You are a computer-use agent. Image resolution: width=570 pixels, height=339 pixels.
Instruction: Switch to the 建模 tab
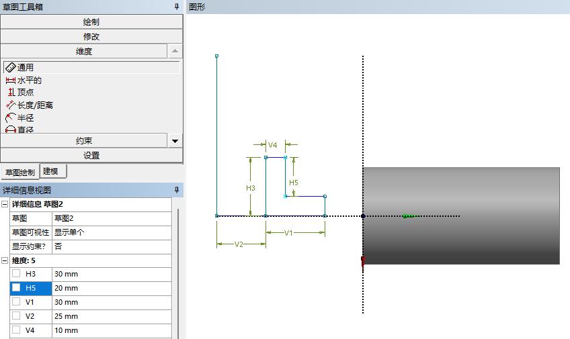pyautogui.click(x=51, y=171)
